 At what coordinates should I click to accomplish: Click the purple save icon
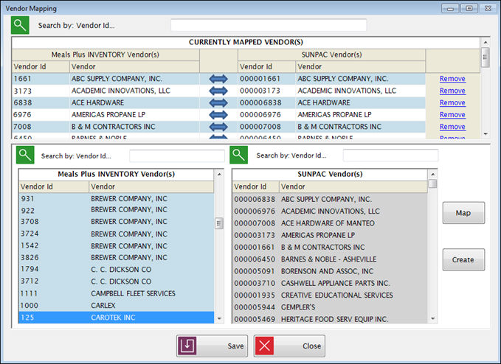[x=187, y=346]
